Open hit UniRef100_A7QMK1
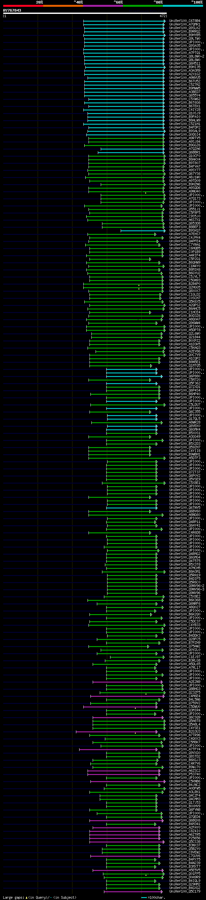206x900 pixels. 185,25
